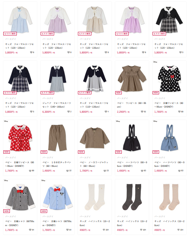Favorite the light blue formal dress set heart
188x236 pixels.
click(31, 52)
